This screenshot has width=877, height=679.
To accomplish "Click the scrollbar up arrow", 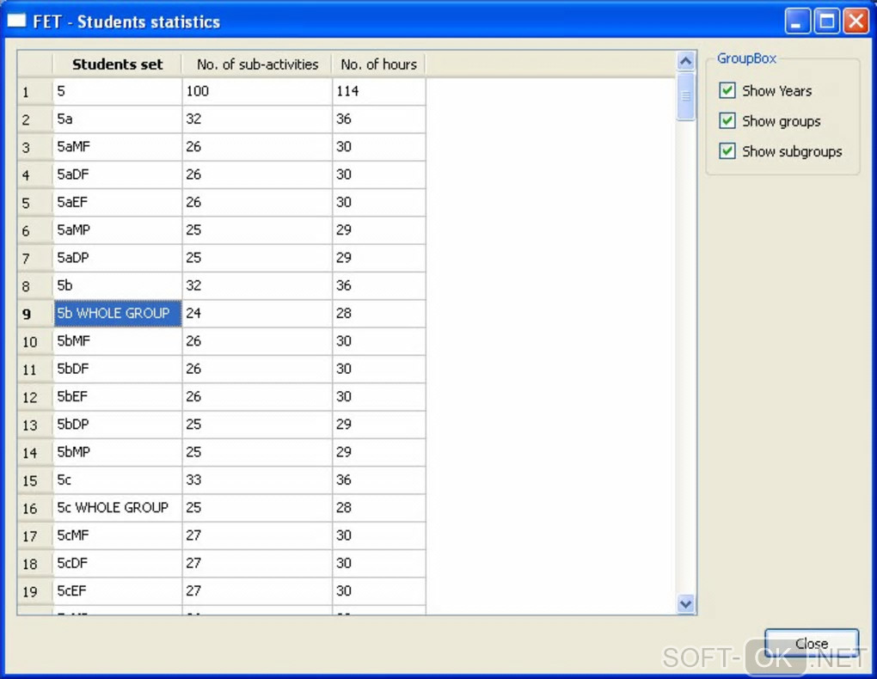I will pos(686,61).
